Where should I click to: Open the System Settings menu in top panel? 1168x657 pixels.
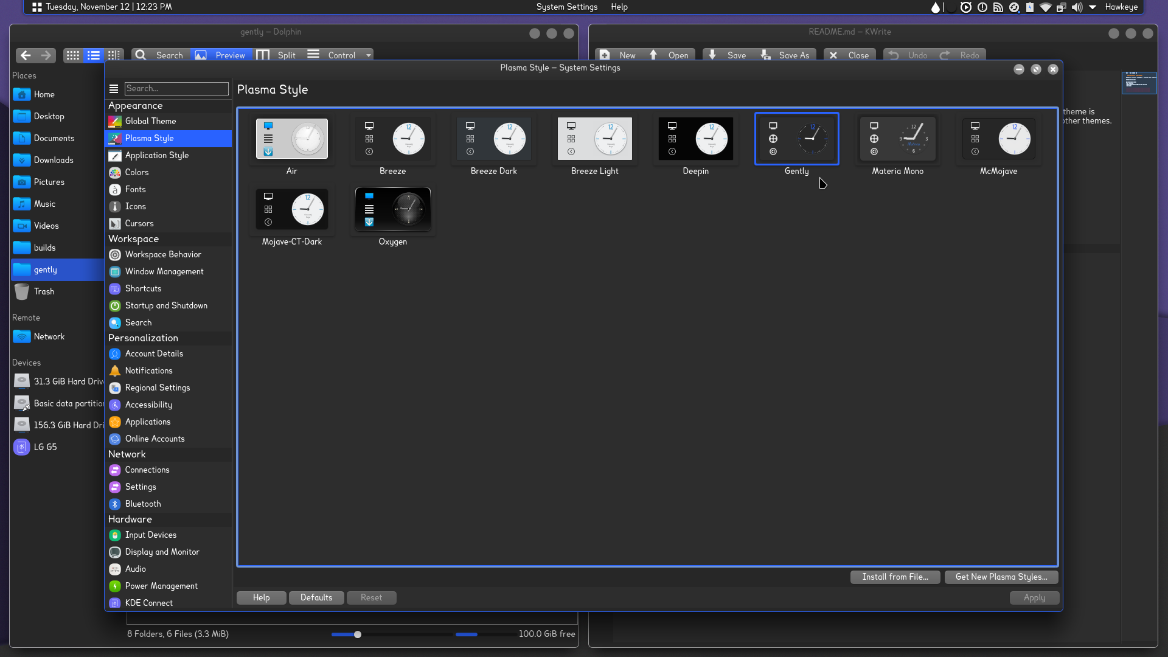pyautogui.click(x=567, y=7)
